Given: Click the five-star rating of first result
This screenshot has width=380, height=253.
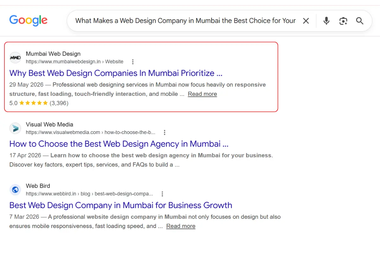Looking at the screenshot, I should pos(34,103).
